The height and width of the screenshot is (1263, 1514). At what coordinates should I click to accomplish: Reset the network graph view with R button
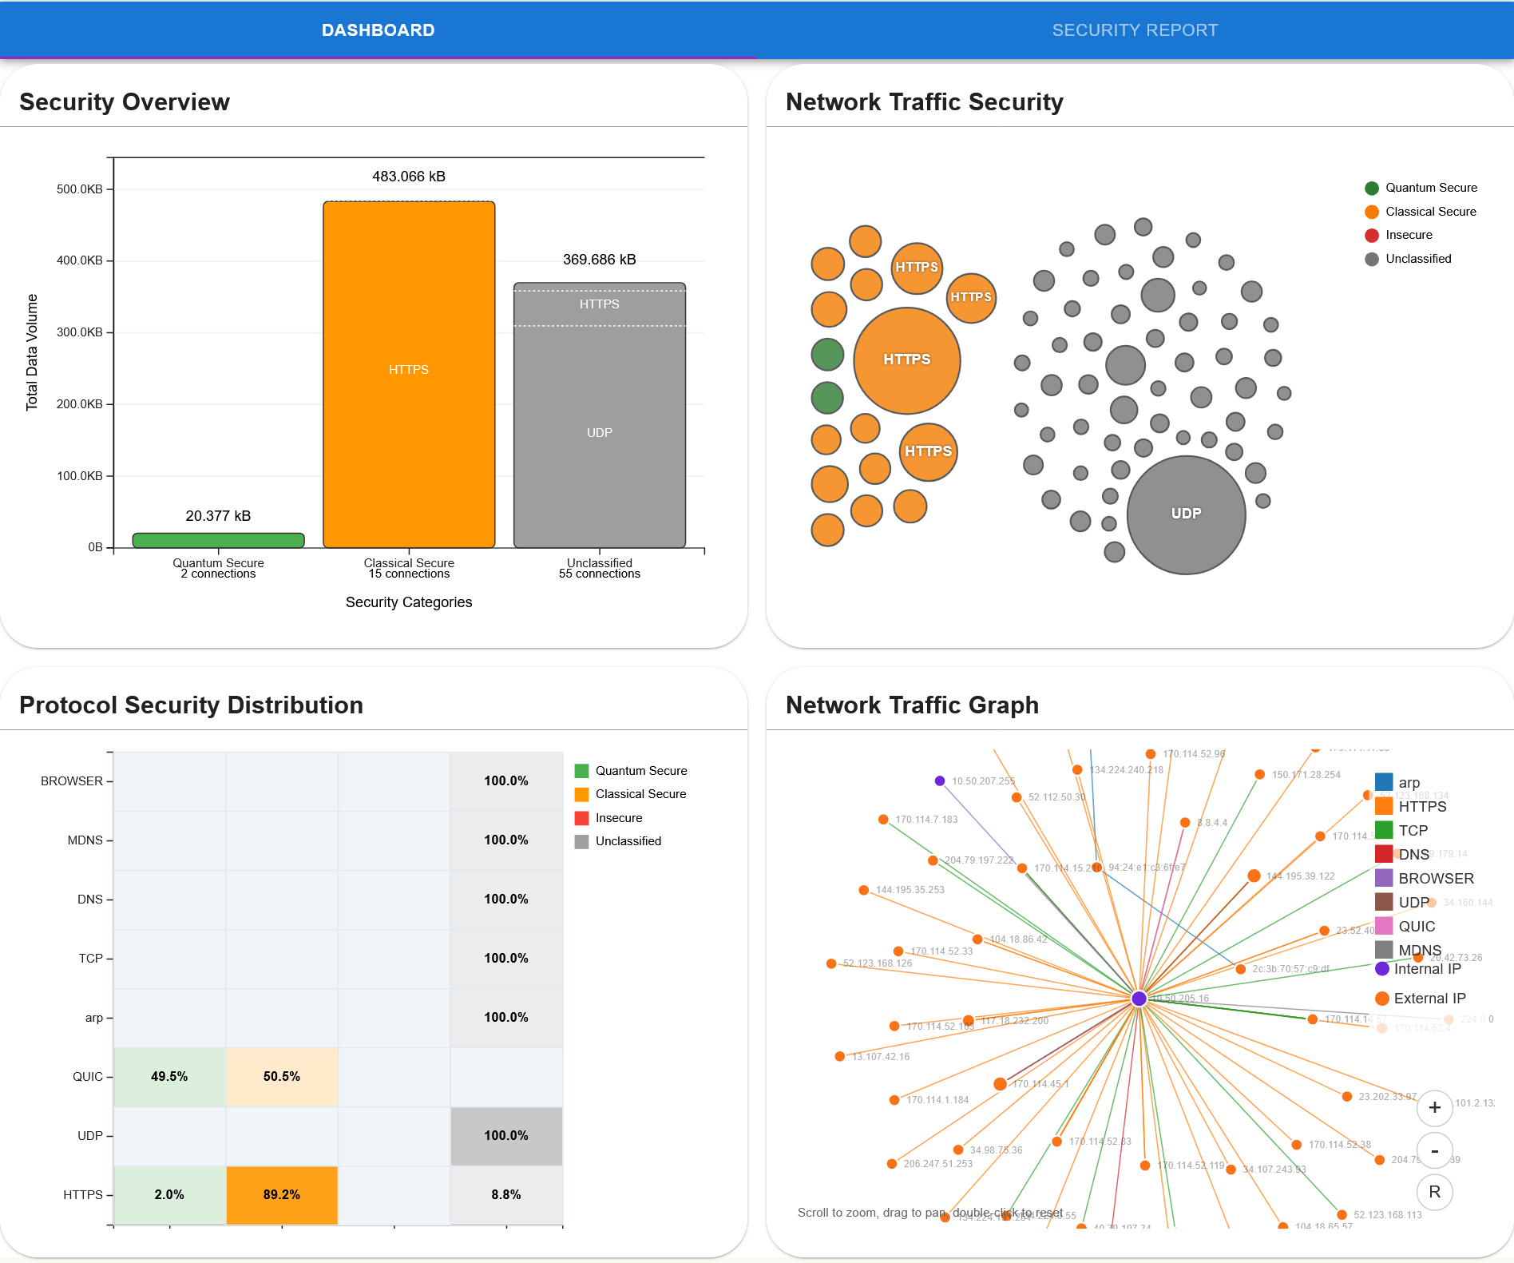click(x=1434, y=1192)
